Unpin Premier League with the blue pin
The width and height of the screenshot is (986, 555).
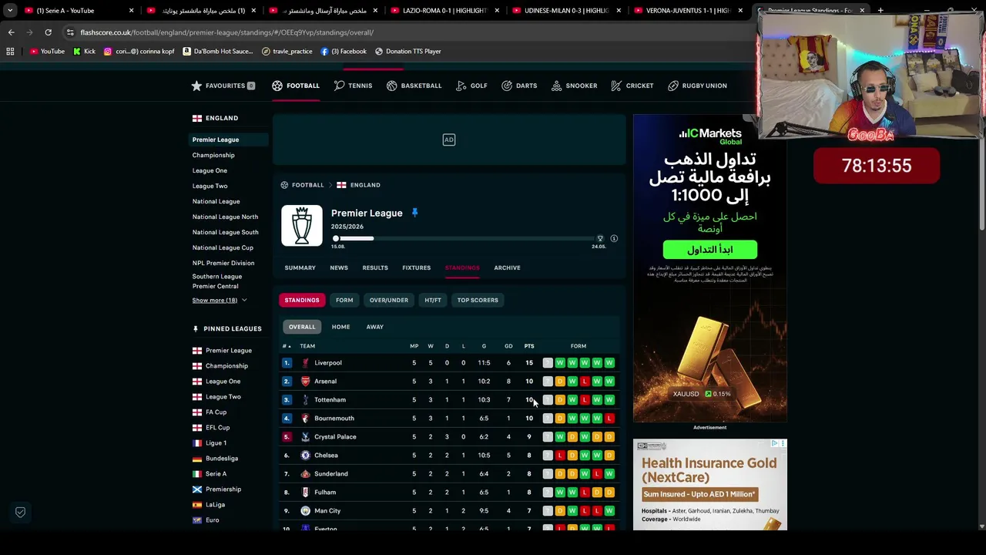point(414,213)
